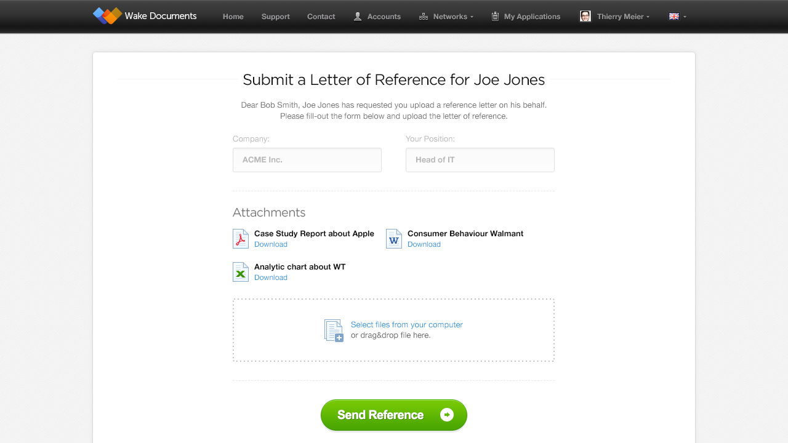This screenshot has height=443, width=788.
Task: Click the Wake Documents logo icon
Action: [107, 16]
